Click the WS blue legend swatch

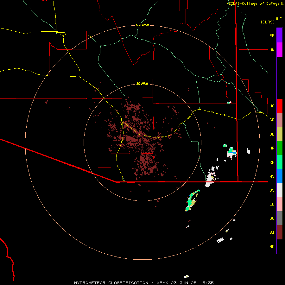pyautogui.click(x=280, y=176)
